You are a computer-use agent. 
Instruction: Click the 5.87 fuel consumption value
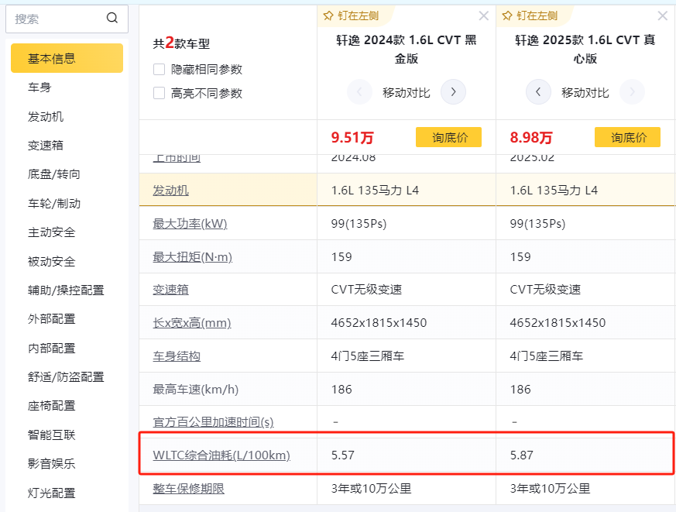click(522, 455)
